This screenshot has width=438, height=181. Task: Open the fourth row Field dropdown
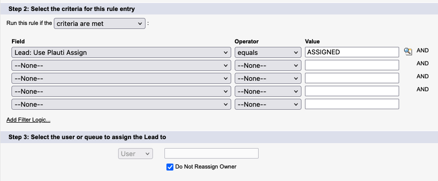(x=121, y=91)
